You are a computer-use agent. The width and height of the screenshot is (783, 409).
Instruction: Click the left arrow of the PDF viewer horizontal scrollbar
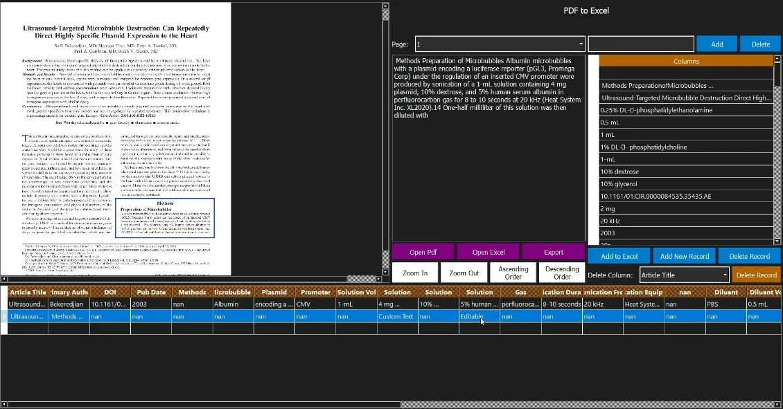[4, 279]
